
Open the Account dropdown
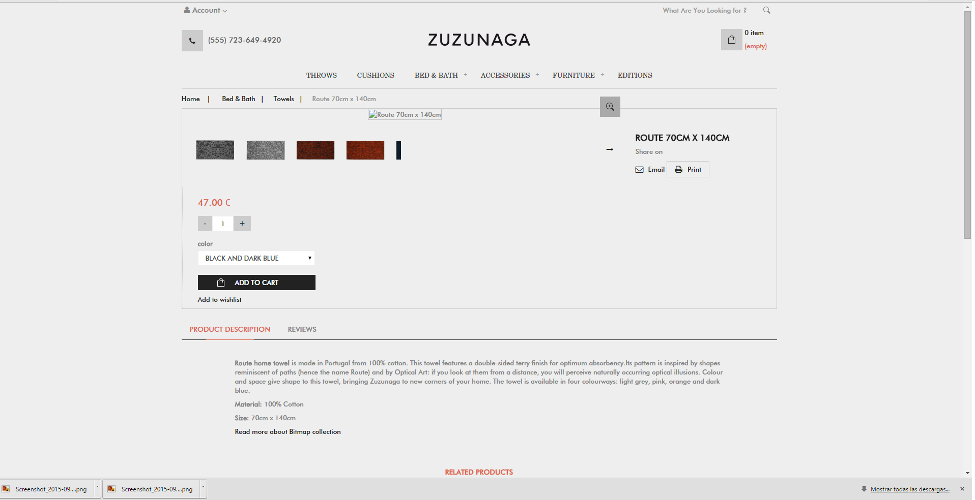click(x=206, y=10)
